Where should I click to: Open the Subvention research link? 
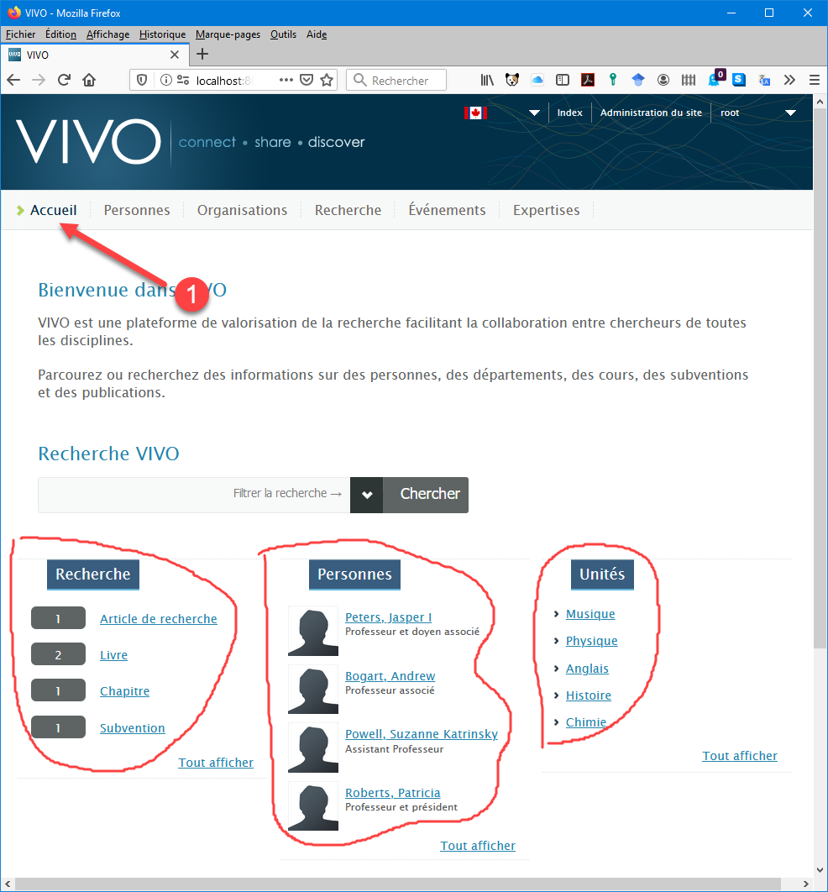pyautogui.click(x=133, y=728)
